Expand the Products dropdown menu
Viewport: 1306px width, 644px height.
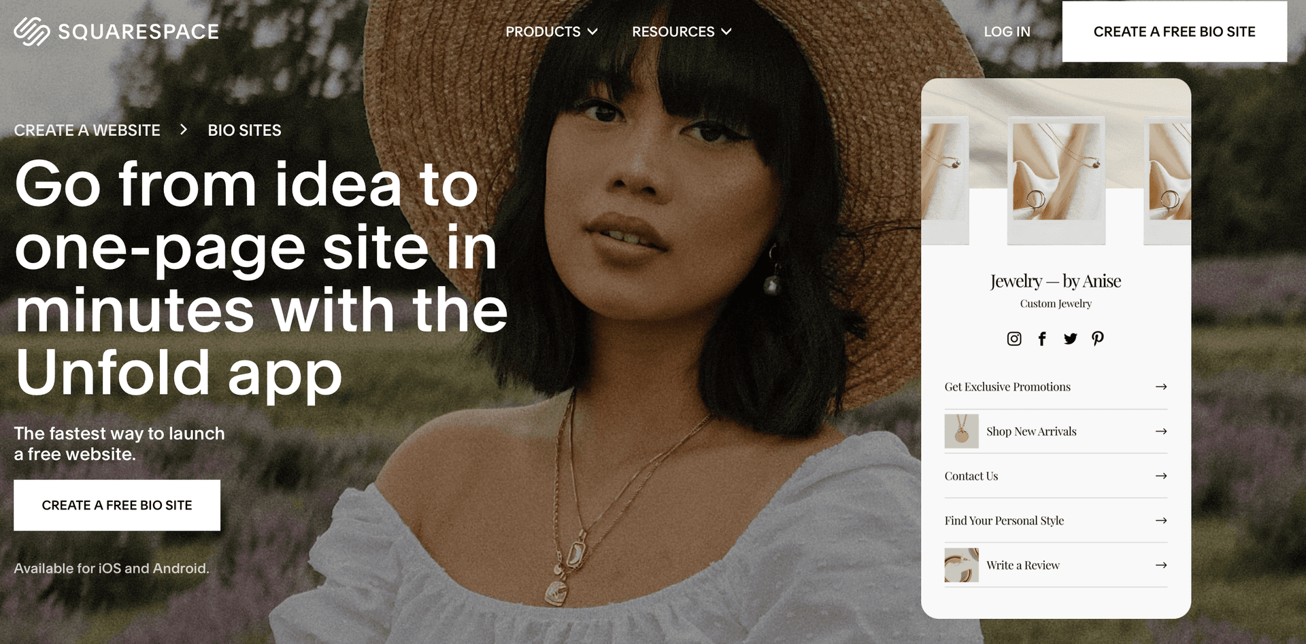[x=552, y=31]
